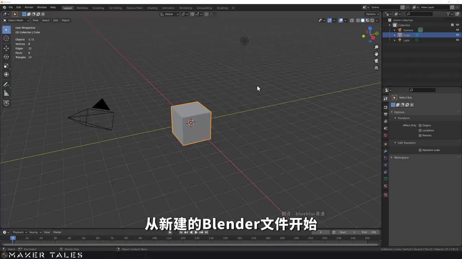The width and height of the screenshot is (462, 259).
Task: Enable Affect Only Parents checkbox
Action: 420,135
